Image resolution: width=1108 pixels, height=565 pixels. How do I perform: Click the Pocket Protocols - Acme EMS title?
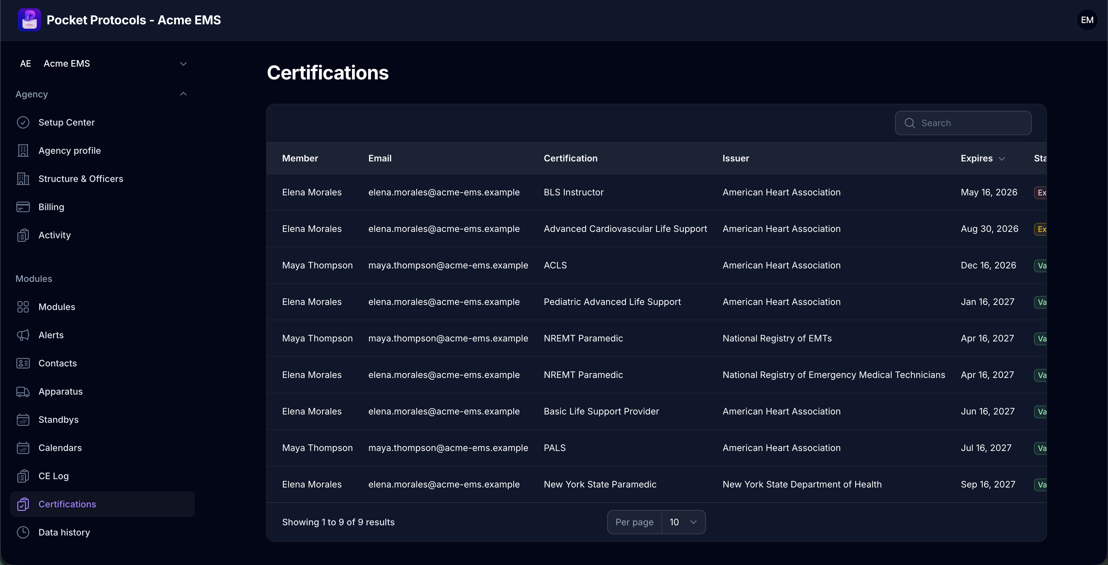tap(134, 20)
